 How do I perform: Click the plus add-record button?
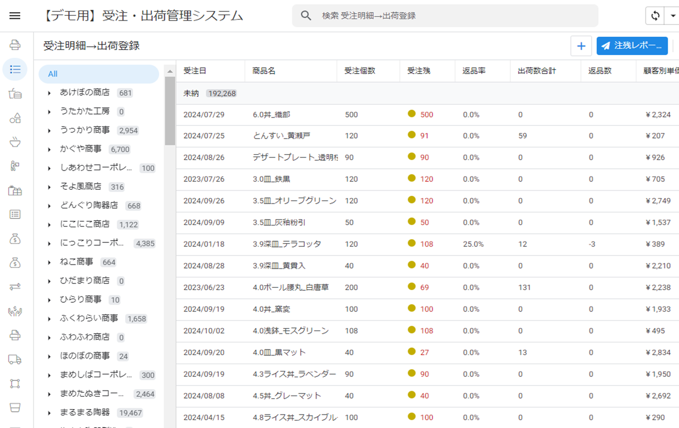coord(581,46)
